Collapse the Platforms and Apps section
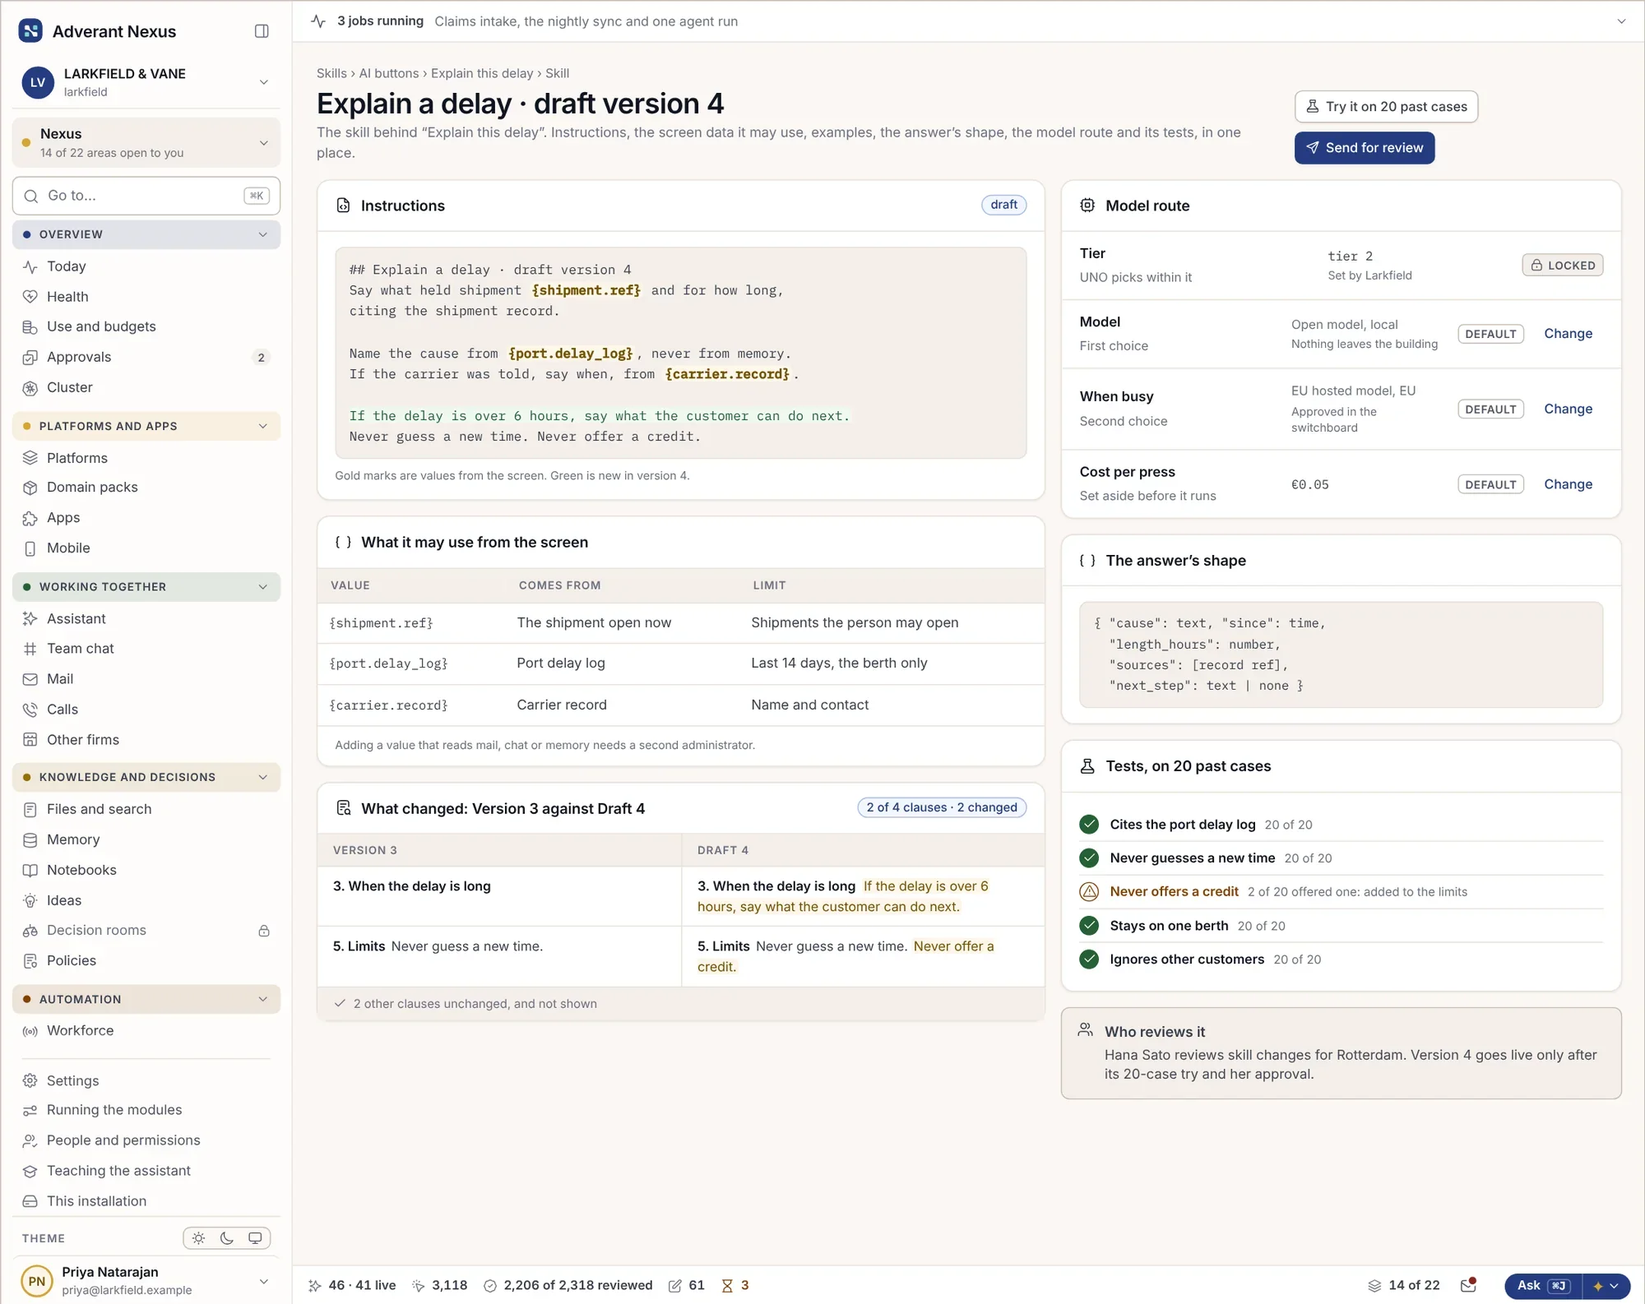 pos(146,426)
